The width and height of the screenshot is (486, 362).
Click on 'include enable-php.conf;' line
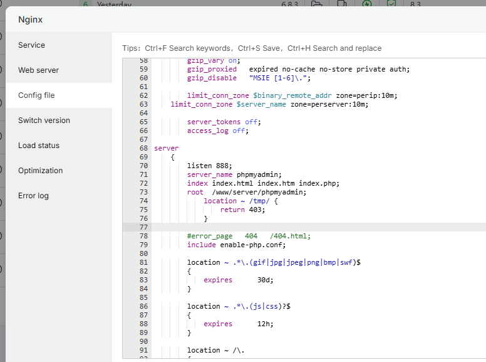point(236,245)
